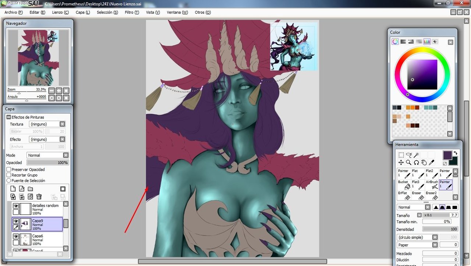Toggle the swatches palette view
471x266 pixels.
(x=427, y=42)
